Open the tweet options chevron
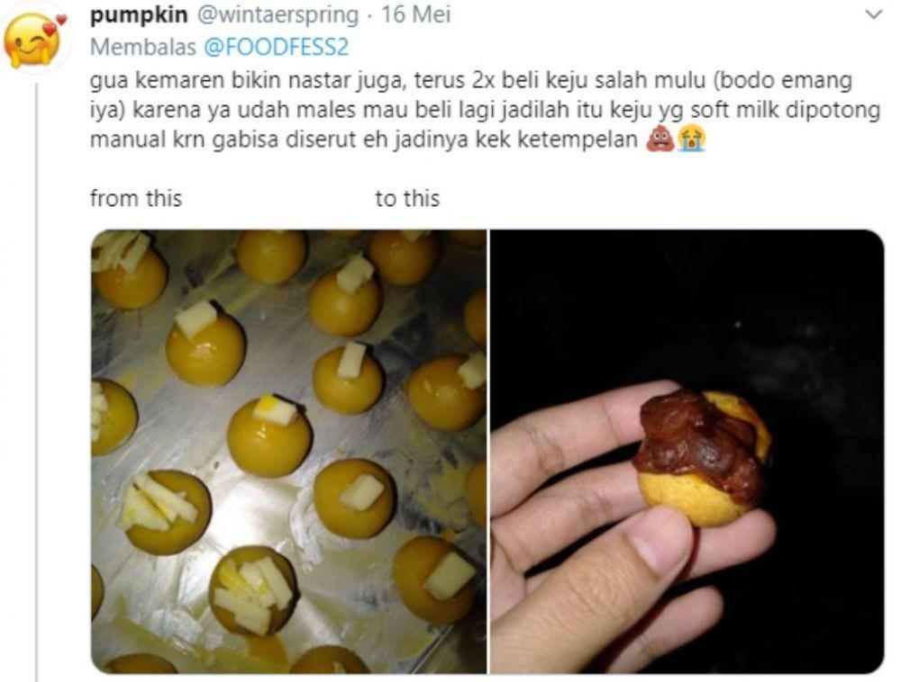Image resolution: width=901 pixels, height=682 pixels. (x=873, y=15)
